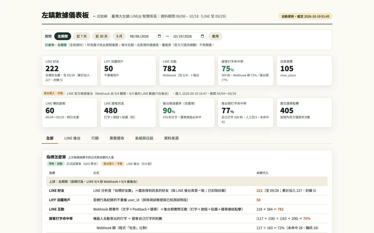Select the LIFF 活躍用戶 row label in table
374x233 pixels.
coord(59,200)
